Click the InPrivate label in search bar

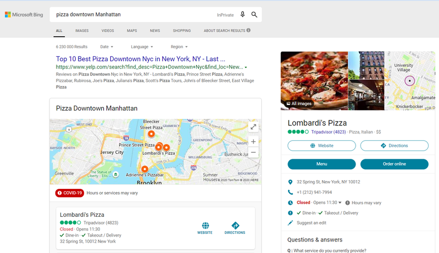[x=225, y=15]
